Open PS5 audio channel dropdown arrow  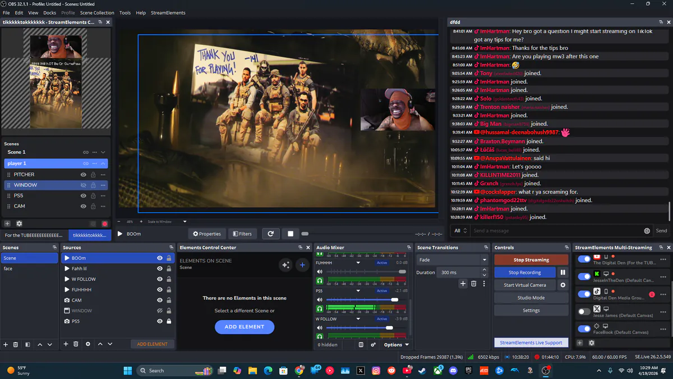[358, 291]
